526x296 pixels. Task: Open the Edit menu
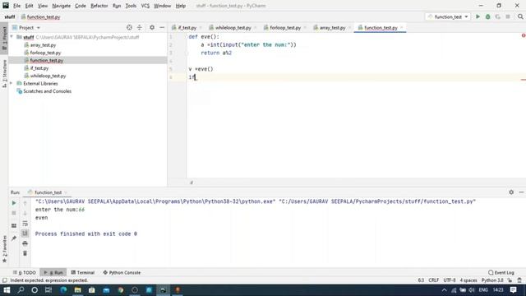pos(30,6)
